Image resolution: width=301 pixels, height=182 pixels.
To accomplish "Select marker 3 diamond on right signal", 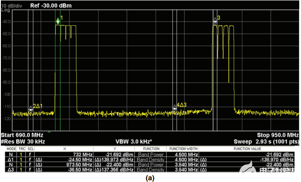I will pyautogui.click(x=215, y=21).
